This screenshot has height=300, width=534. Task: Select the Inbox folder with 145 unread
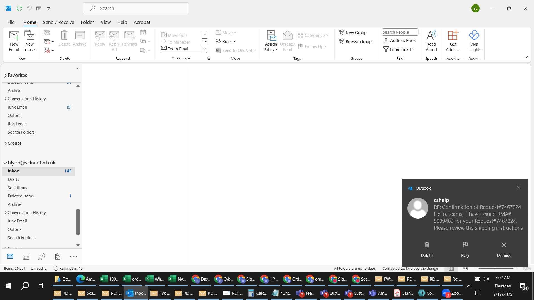[x=39, y=171]
